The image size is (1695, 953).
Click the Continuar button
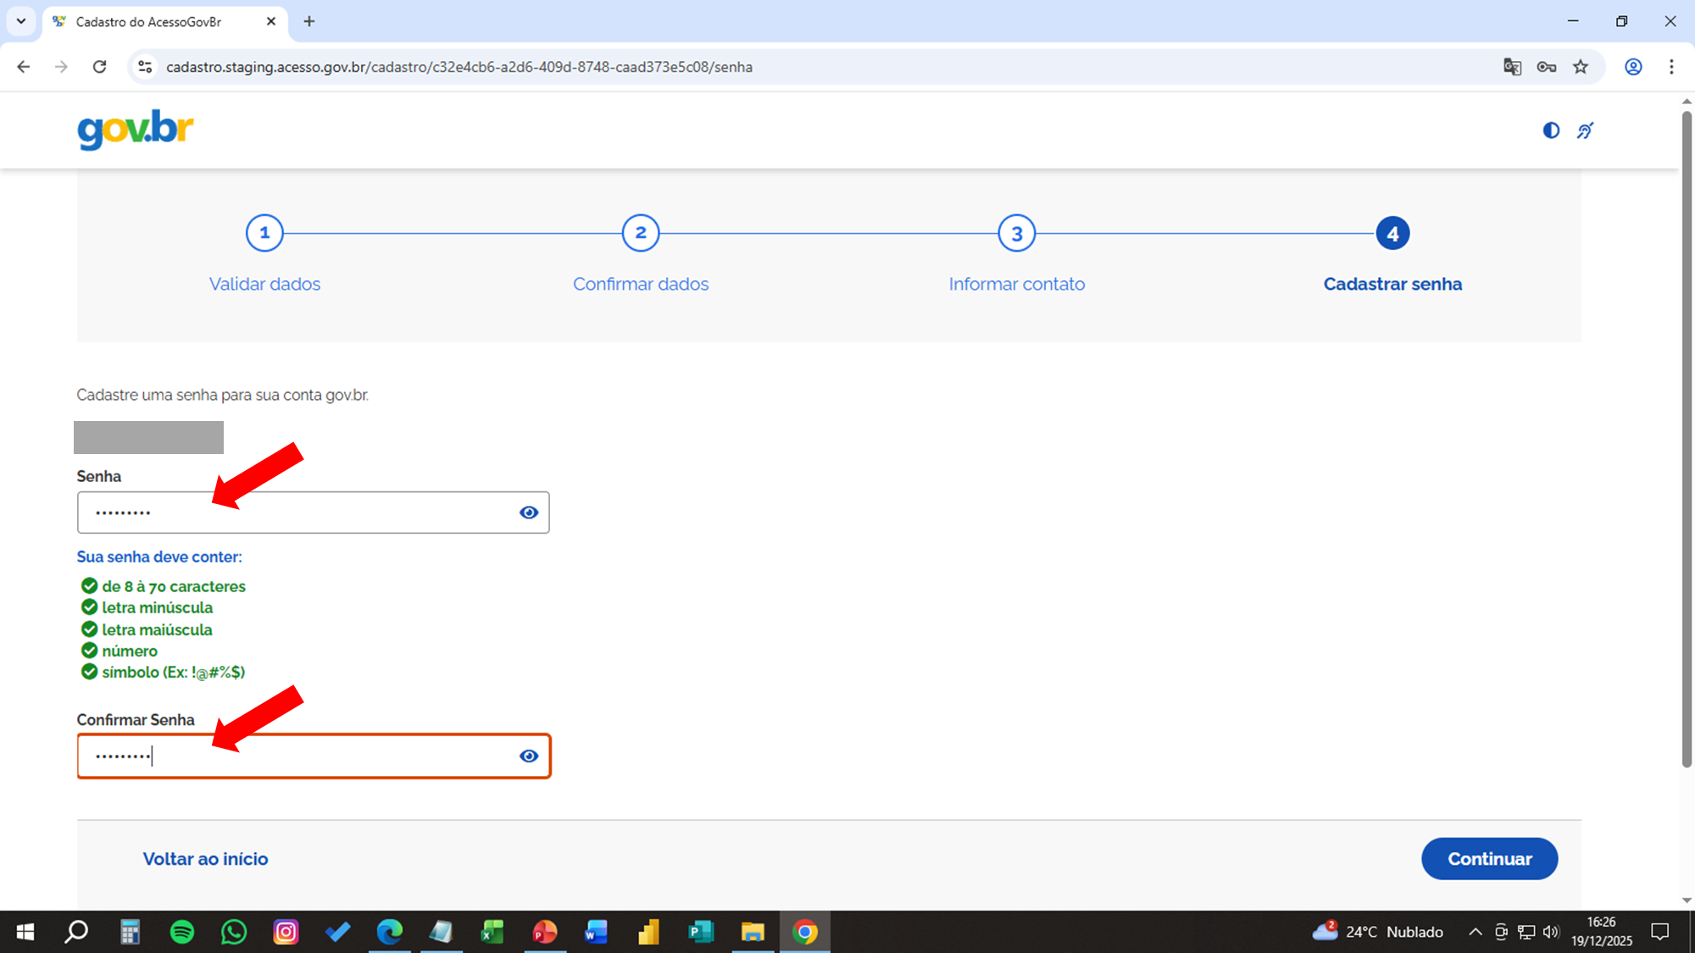[1489, 859]
